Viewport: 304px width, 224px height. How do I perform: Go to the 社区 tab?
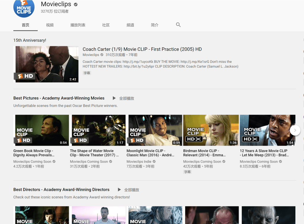106,25
